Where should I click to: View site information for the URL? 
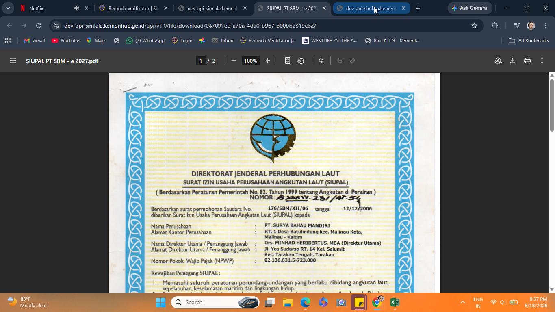pyautogui.click(x=56, y=26)
